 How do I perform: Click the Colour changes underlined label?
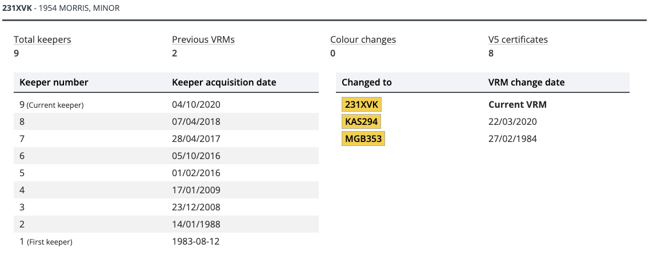tap(363, 40)
